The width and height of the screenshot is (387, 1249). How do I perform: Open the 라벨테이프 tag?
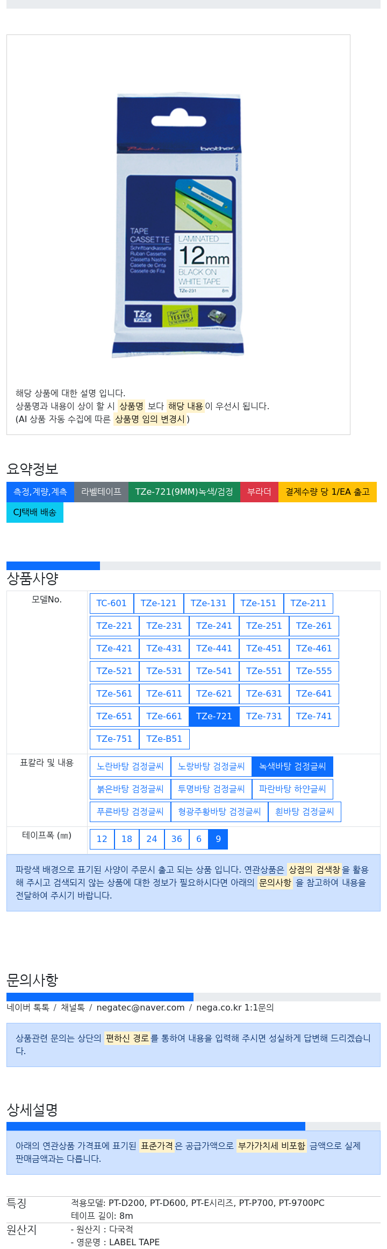tap(101, 492)
